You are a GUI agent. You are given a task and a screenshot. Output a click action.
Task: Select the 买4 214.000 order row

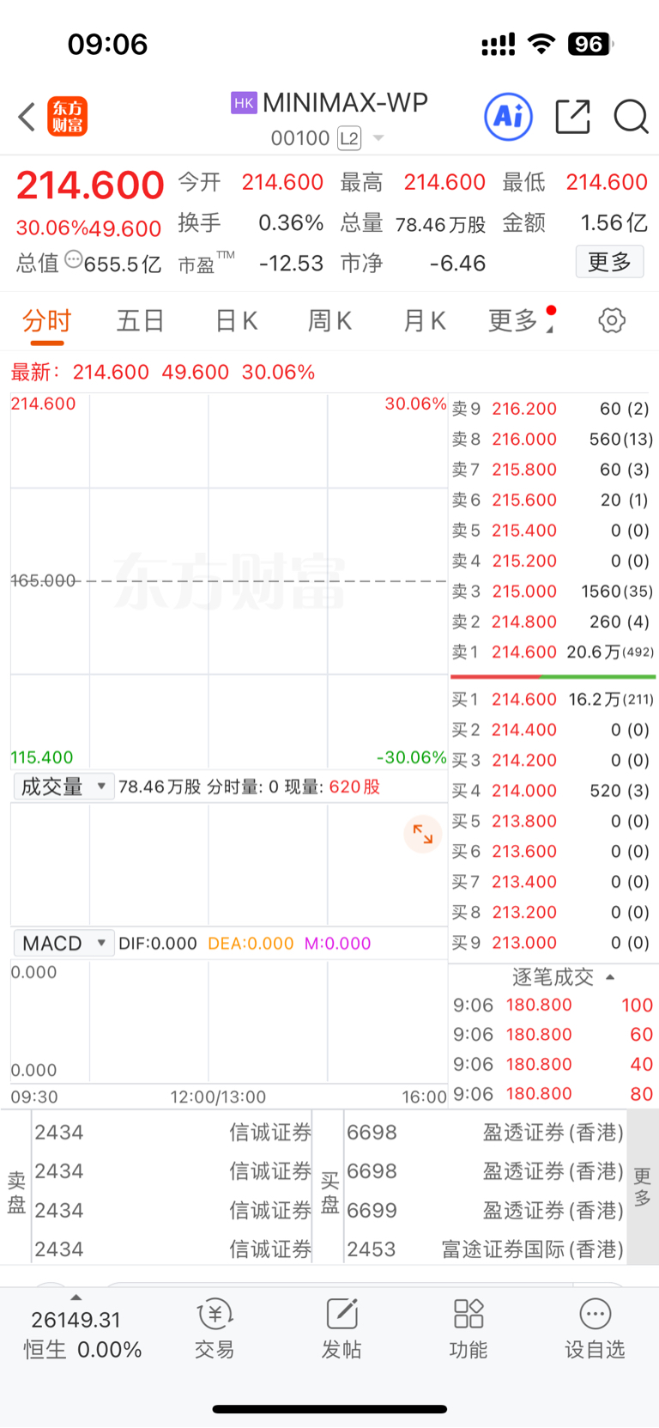click(x=553, y=791)
